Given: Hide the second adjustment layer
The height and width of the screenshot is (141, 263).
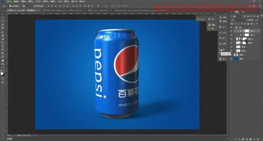Looking at the screenshot, I should coord(231,35).
